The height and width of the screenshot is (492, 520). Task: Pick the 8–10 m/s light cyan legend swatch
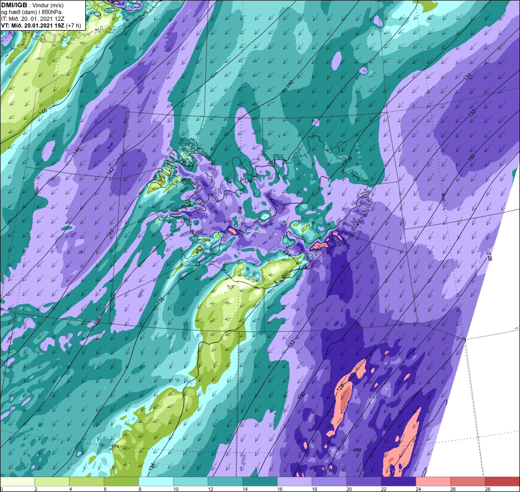point(156,482)
